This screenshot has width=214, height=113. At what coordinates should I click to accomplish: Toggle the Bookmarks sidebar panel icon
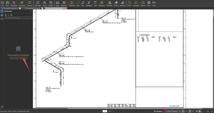point(2,11)
